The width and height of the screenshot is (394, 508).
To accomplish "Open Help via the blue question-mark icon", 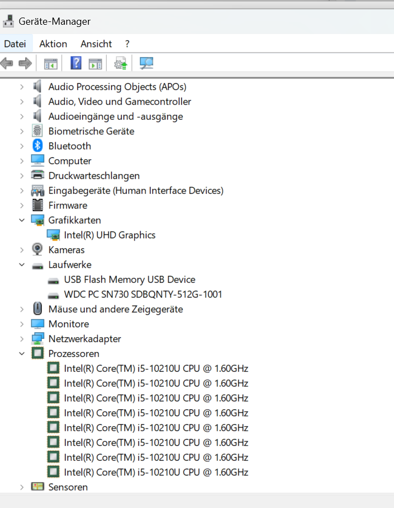I will [76, 63].
